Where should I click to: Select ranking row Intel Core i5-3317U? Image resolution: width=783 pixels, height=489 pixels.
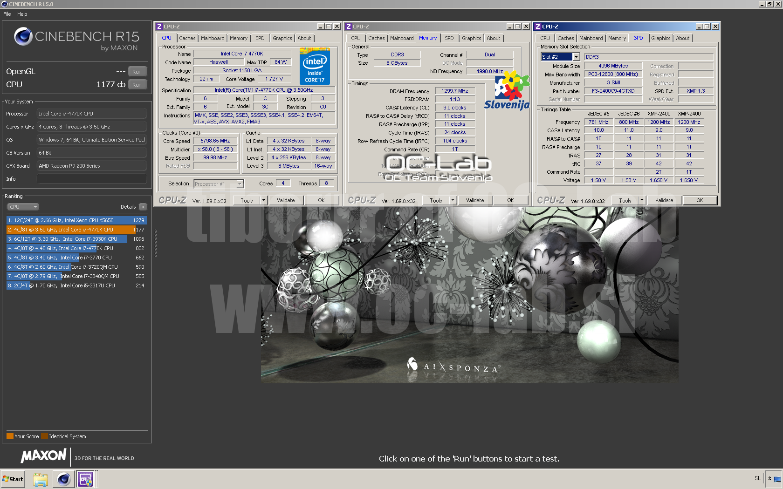click(76, 285)
